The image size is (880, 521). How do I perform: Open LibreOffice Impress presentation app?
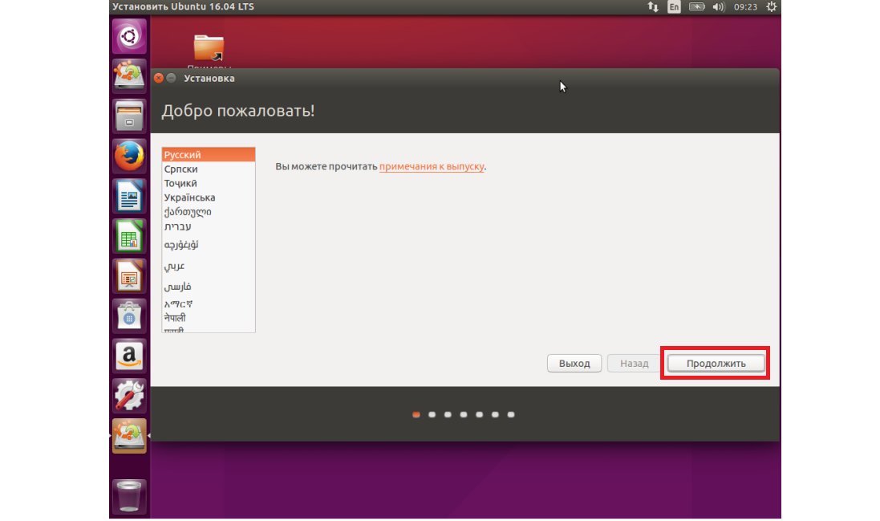pyautogui.click(x=129, y=275)
